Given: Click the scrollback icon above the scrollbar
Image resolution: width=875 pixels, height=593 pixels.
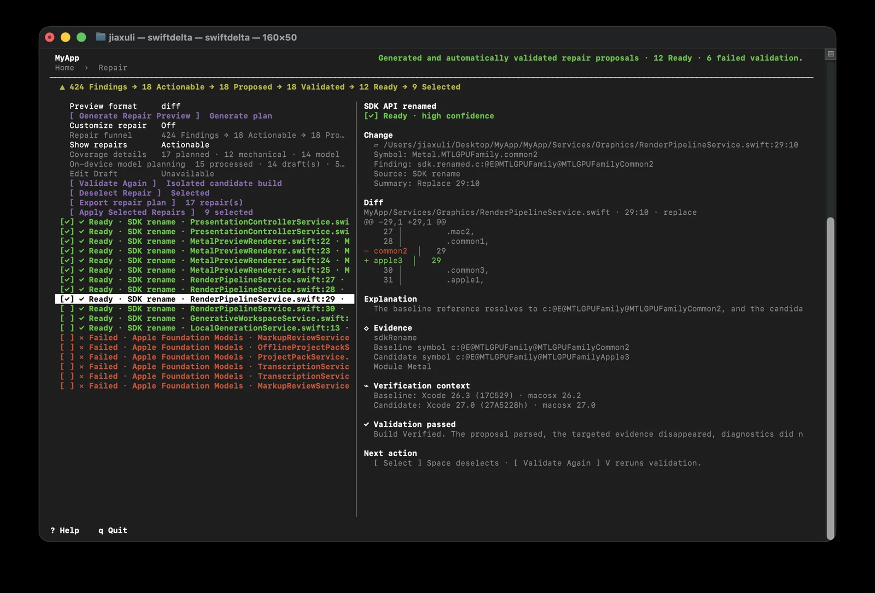Looking at the screenshot, I should [830, 54].
